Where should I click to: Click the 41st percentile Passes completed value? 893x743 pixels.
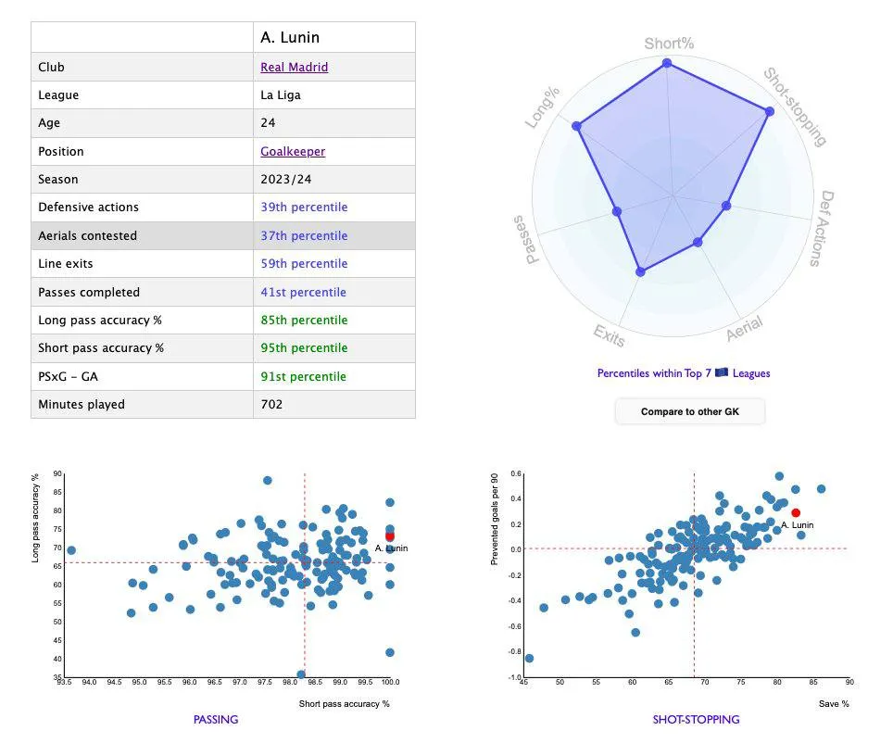pyautogui.click(x=303, y=292)
